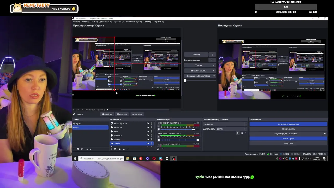Toggle lock on камера source
Image resolution: width=334 pixels, height=188 pixels.
click(x=151, y=143)
